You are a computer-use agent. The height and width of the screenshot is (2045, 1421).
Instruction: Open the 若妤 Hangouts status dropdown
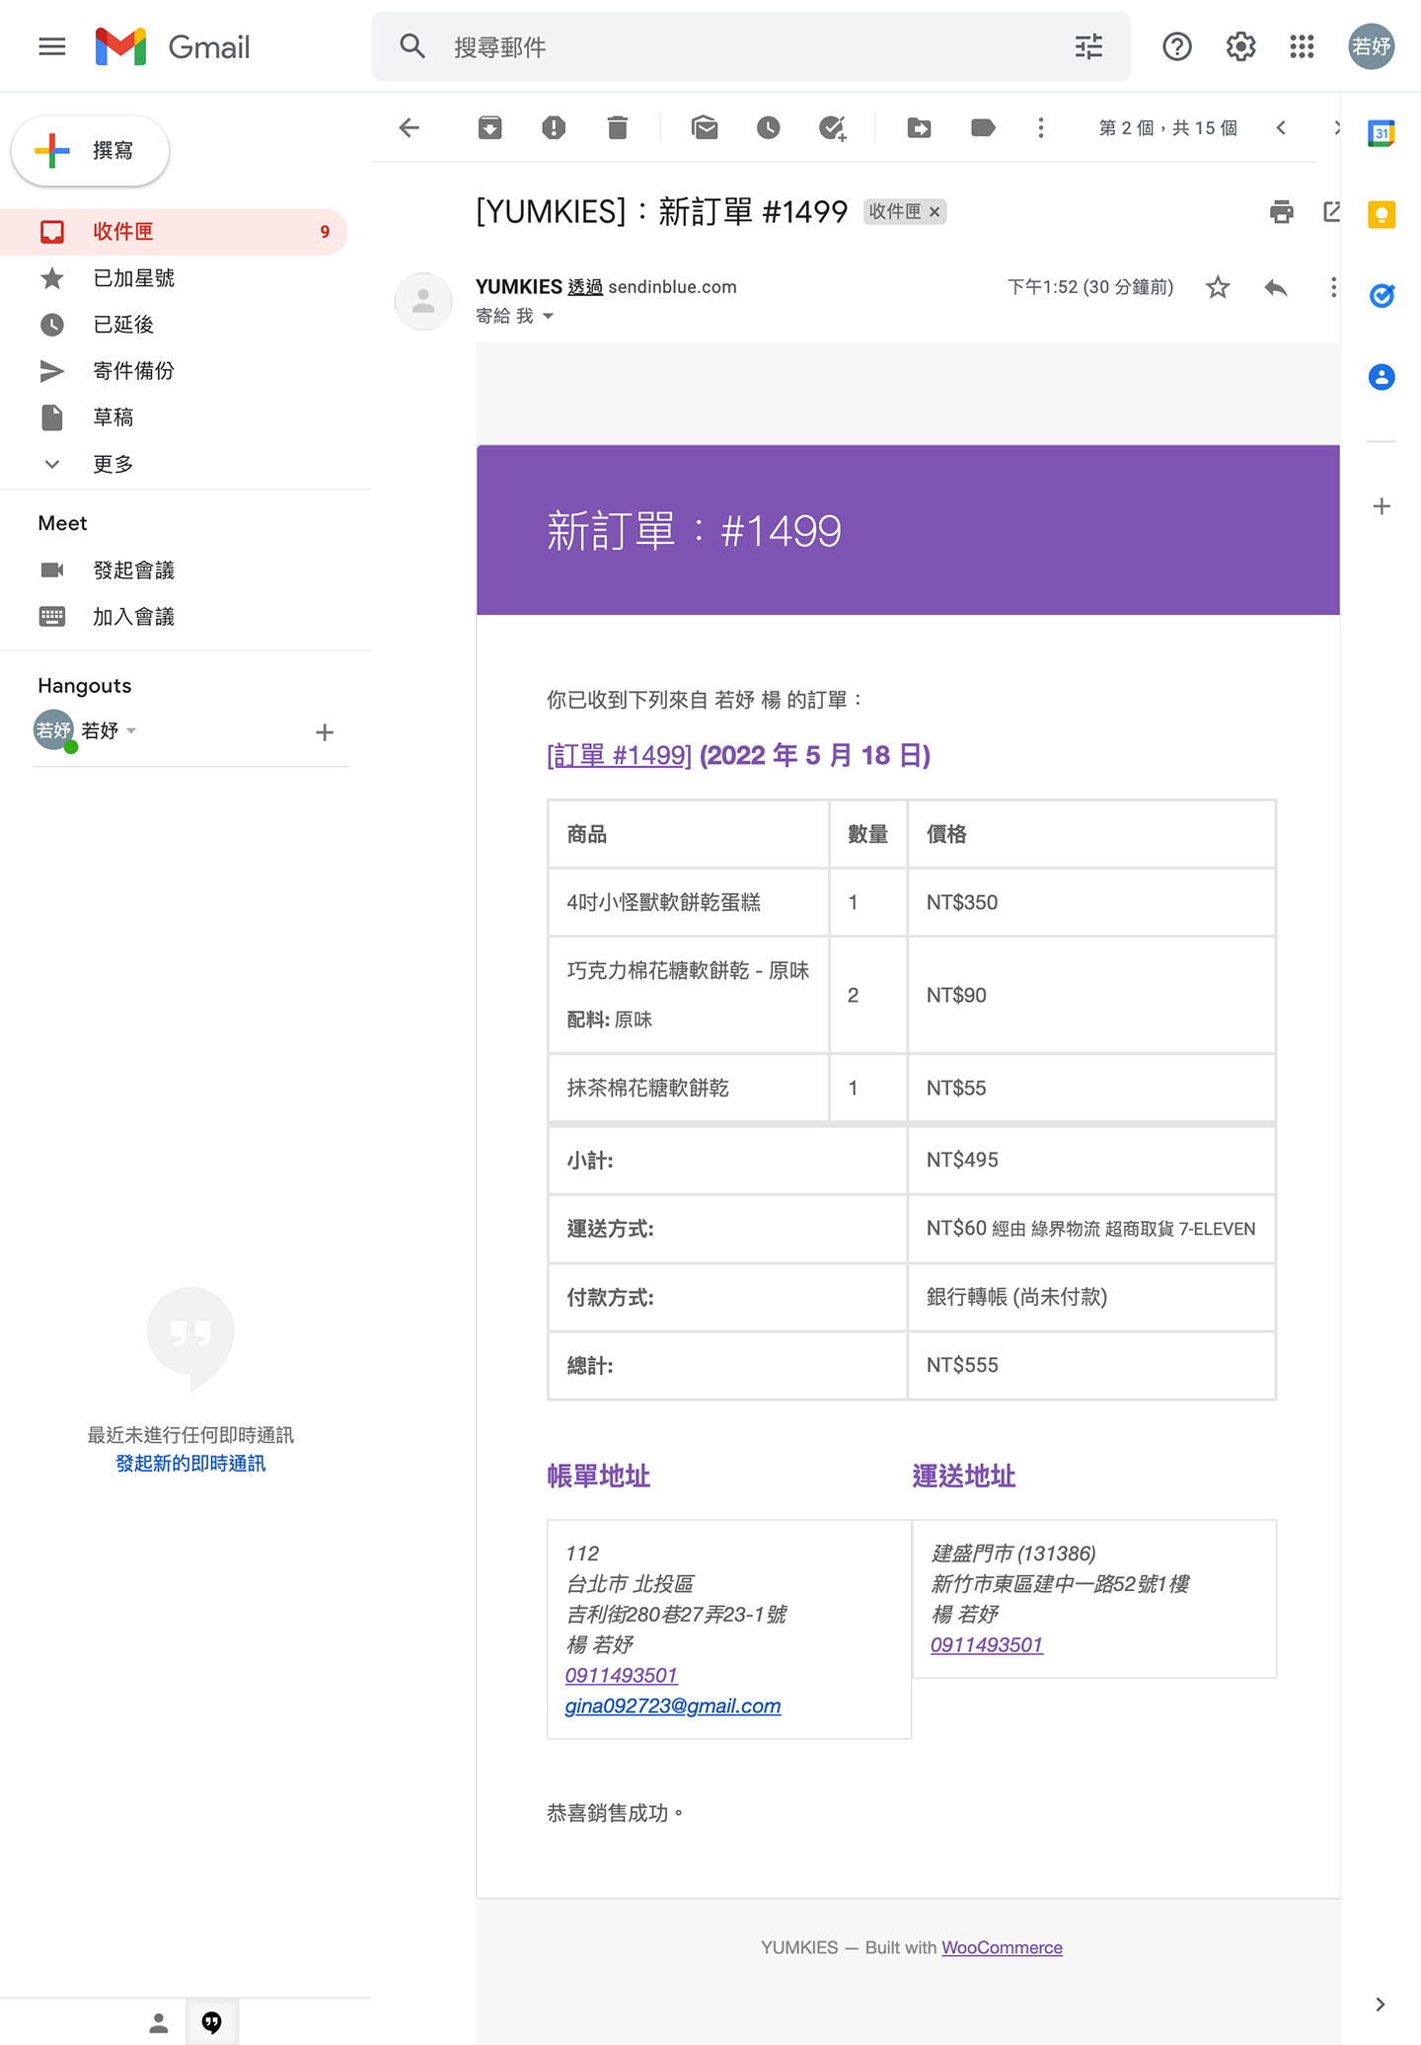[x=131, y=731]
